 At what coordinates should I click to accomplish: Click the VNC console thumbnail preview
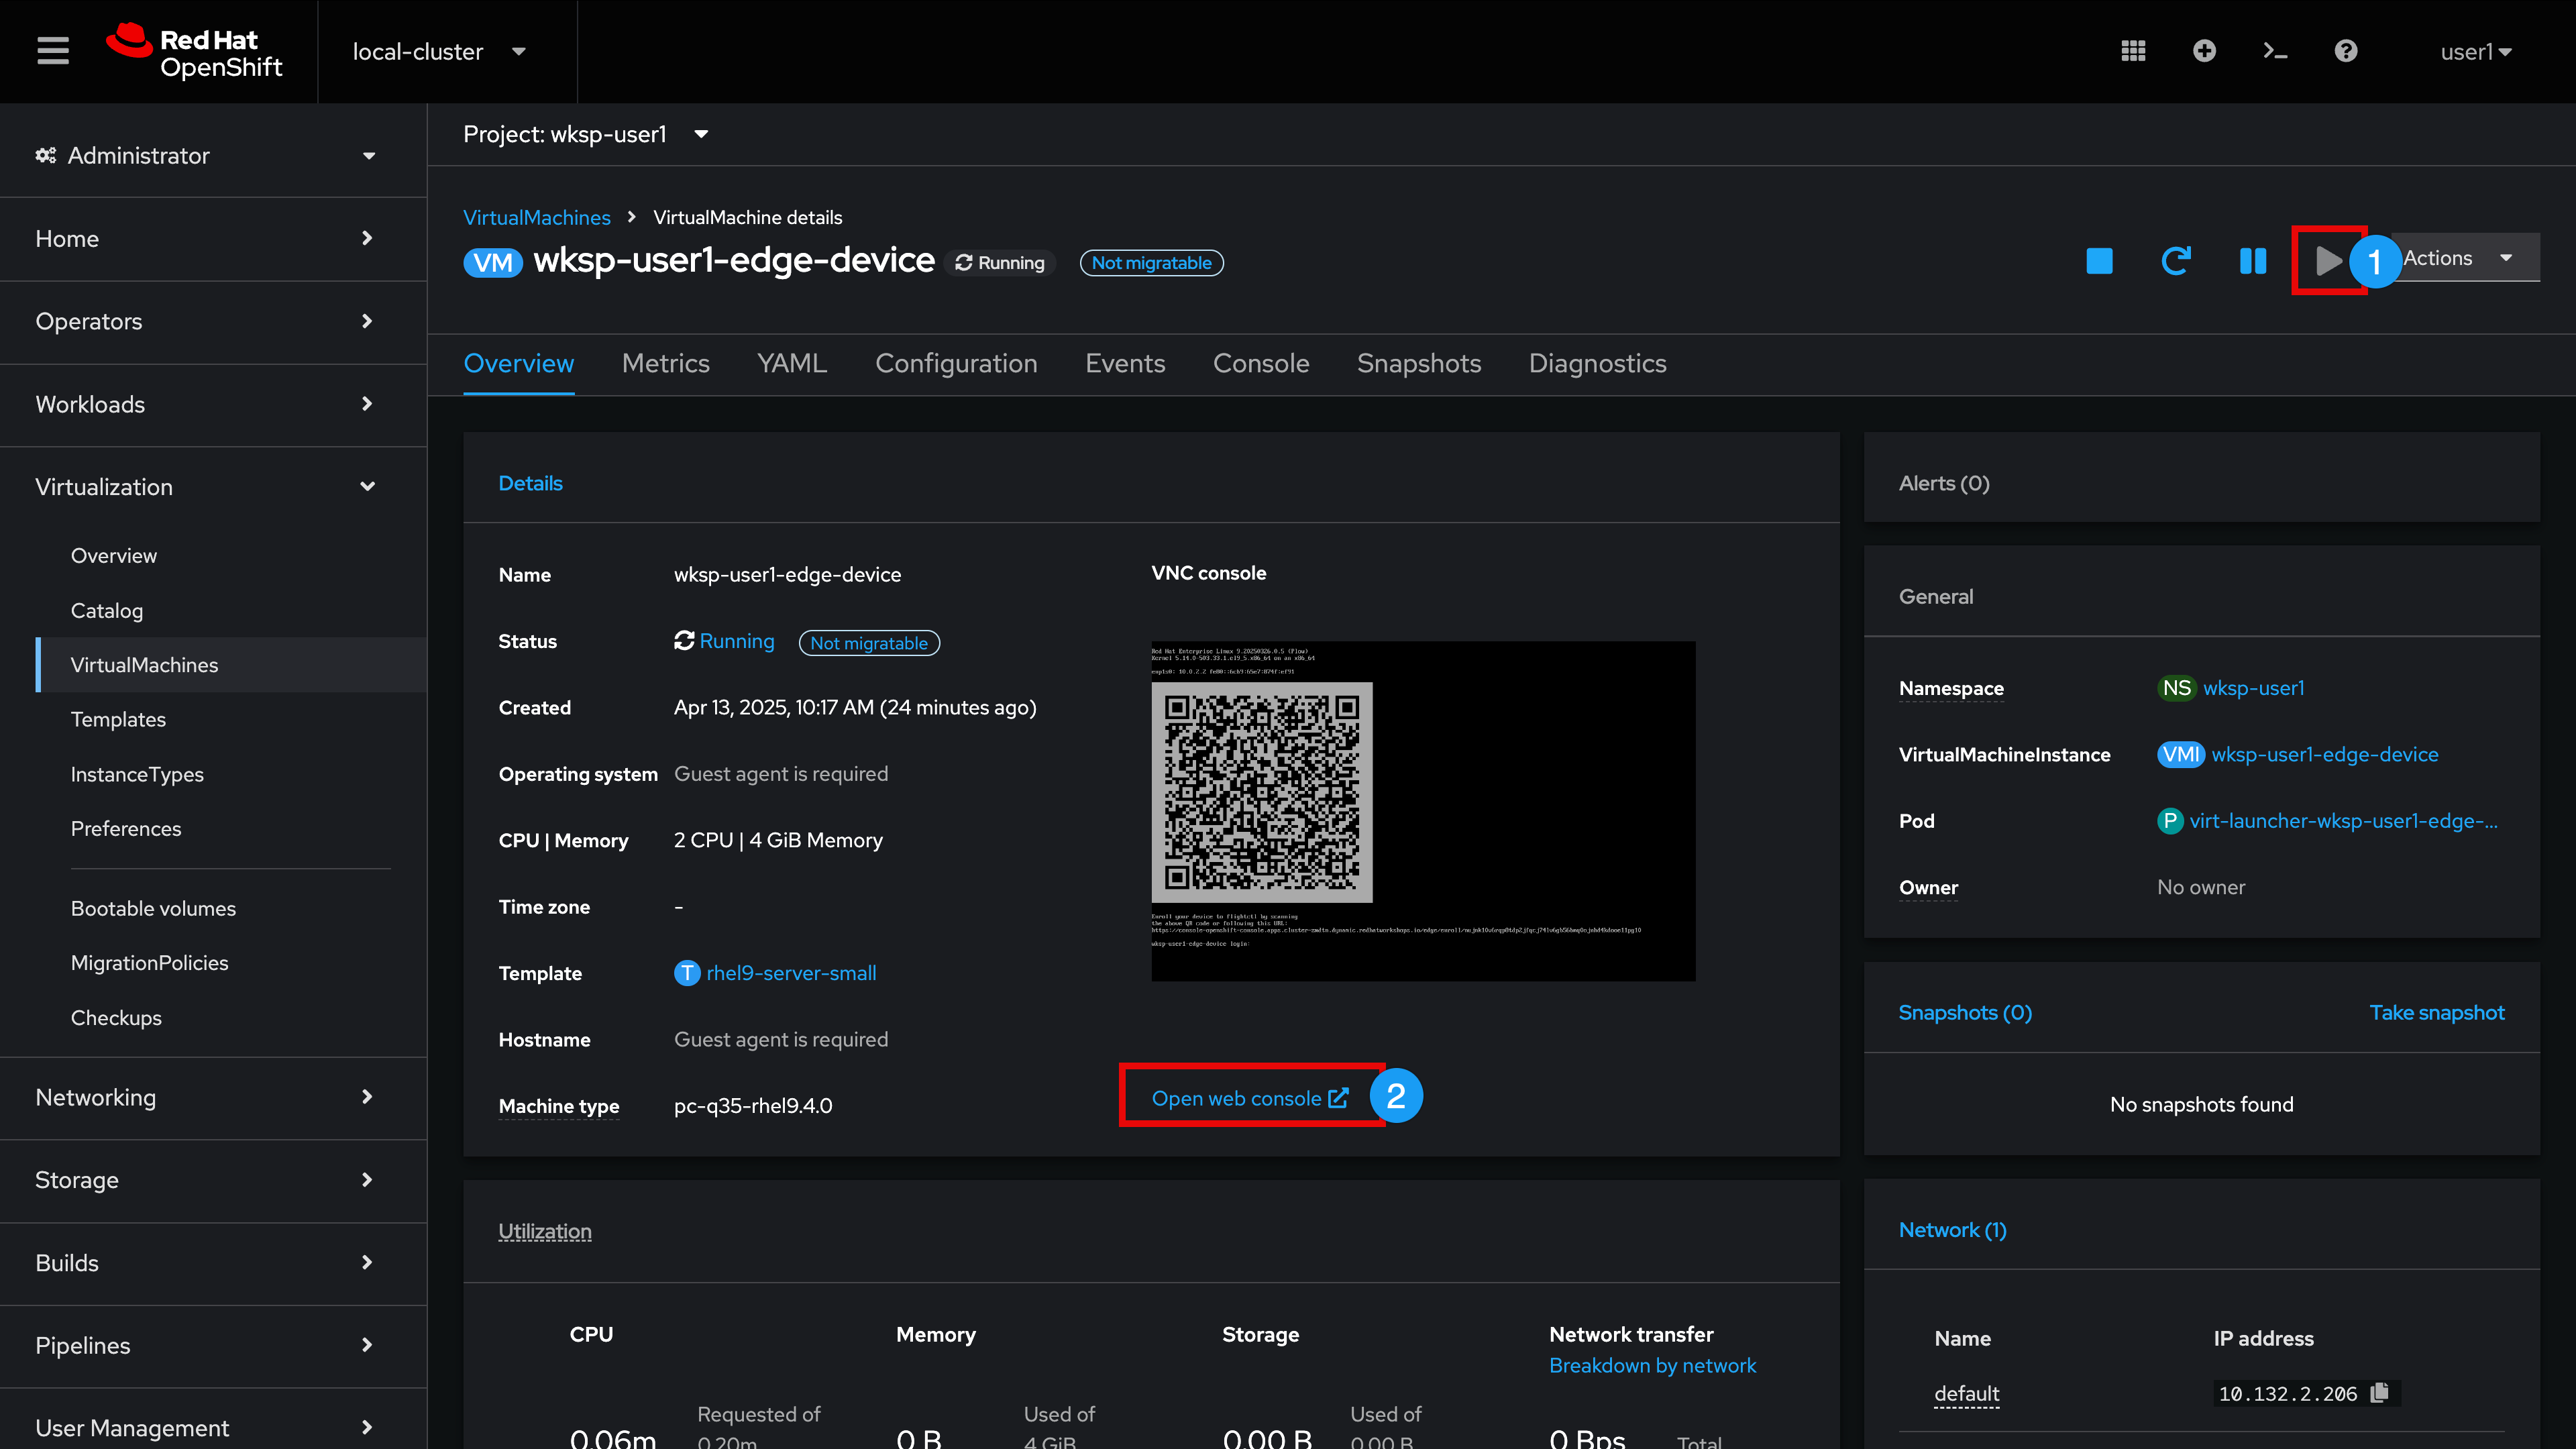pos(1423,810)
